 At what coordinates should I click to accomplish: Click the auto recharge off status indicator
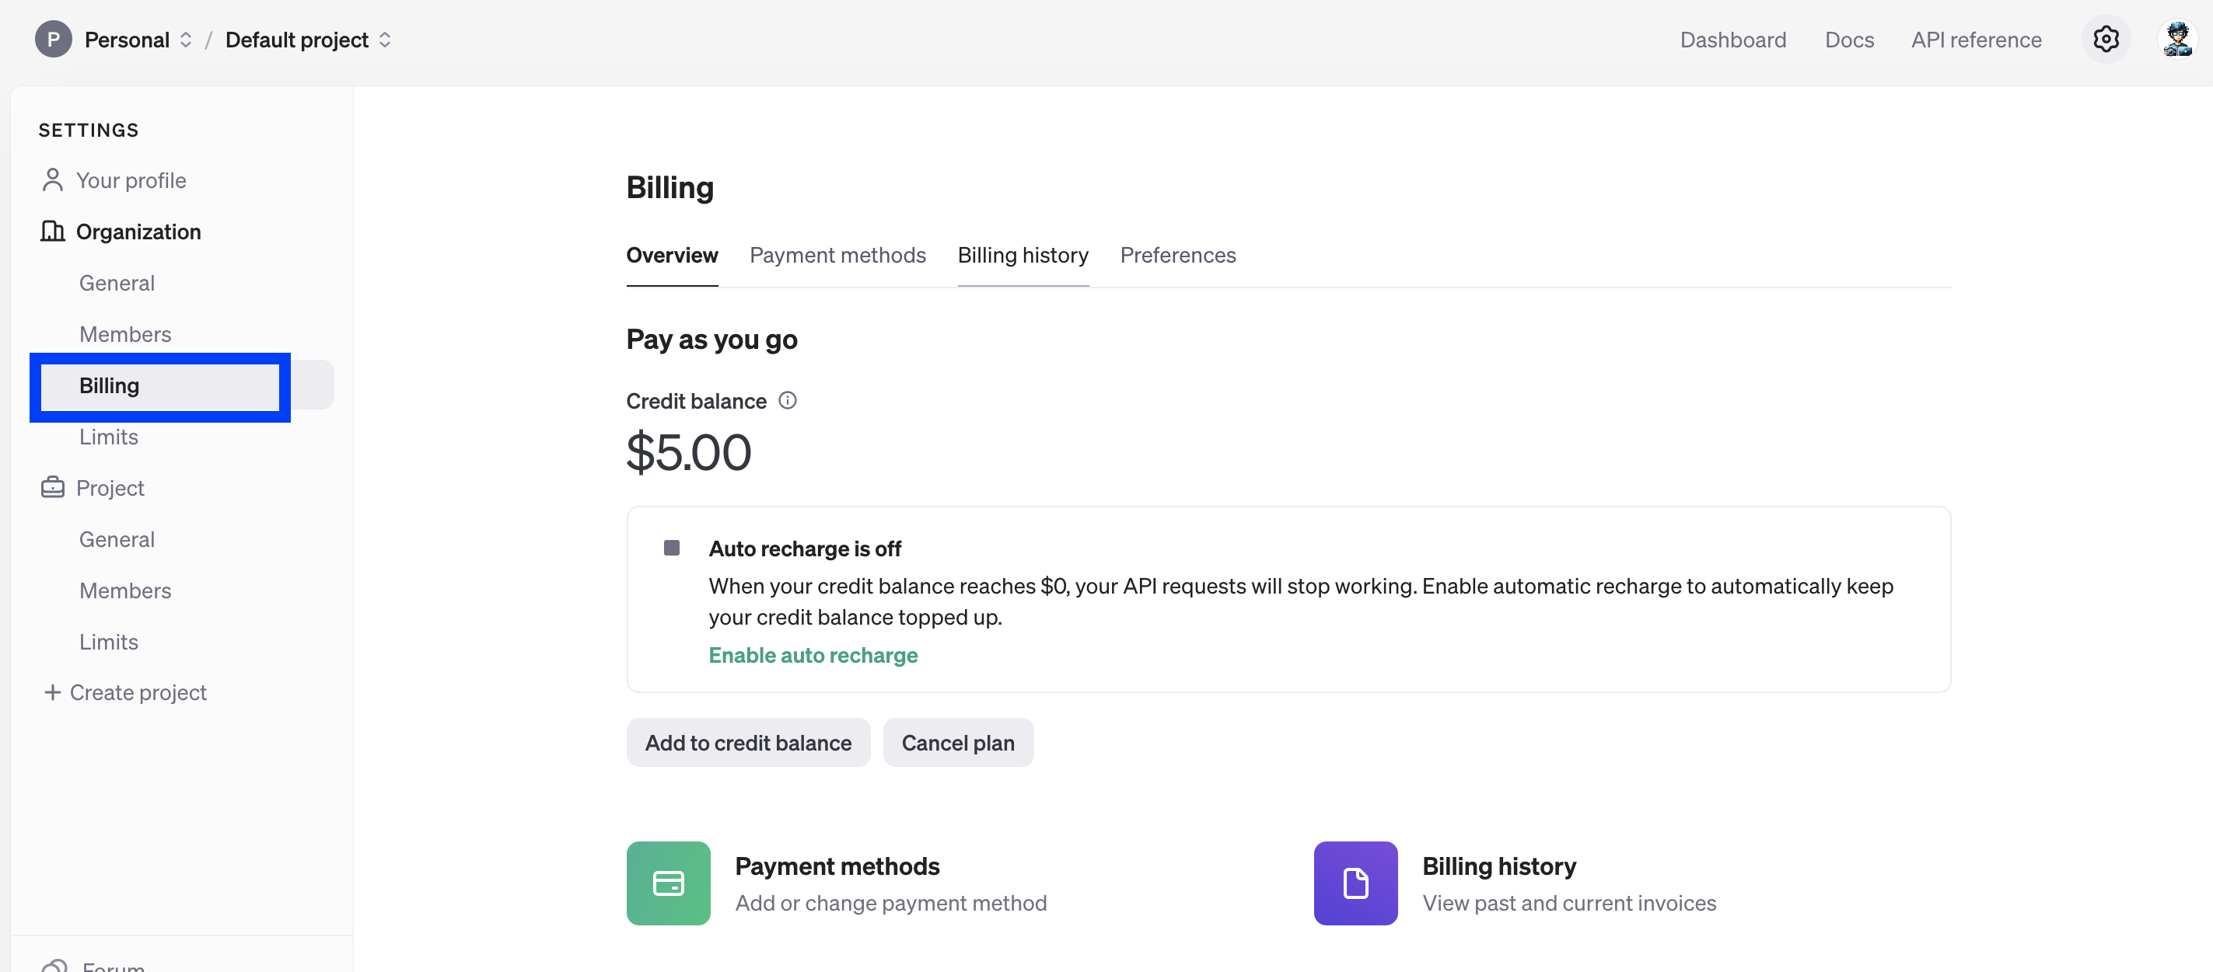672,548
